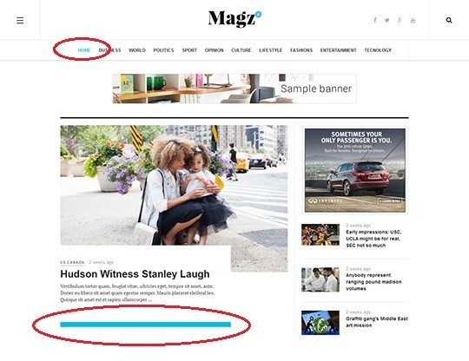469x361 pixels.
Task: Open the Entertainment menu item
Action: pyautogui.click(x=339, y=50)
